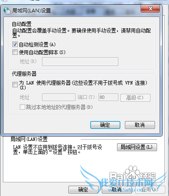Confirm LAN dialog with 确定 button
169x196 pixels.
click(x=105, y=125)
